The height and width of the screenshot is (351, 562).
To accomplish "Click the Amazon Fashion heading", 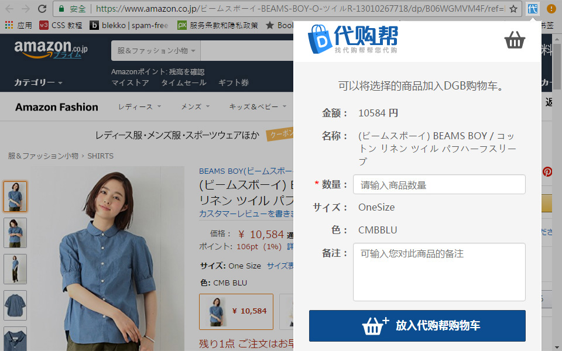I will click(x=57, y=107).
